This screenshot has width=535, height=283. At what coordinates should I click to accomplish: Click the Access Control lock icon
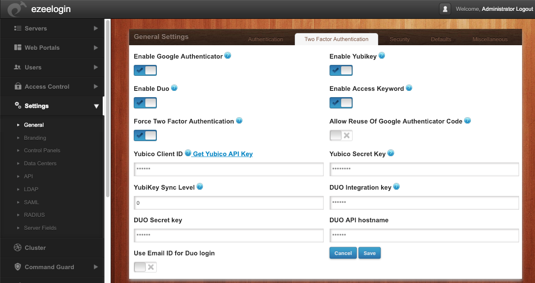[18, 86]
